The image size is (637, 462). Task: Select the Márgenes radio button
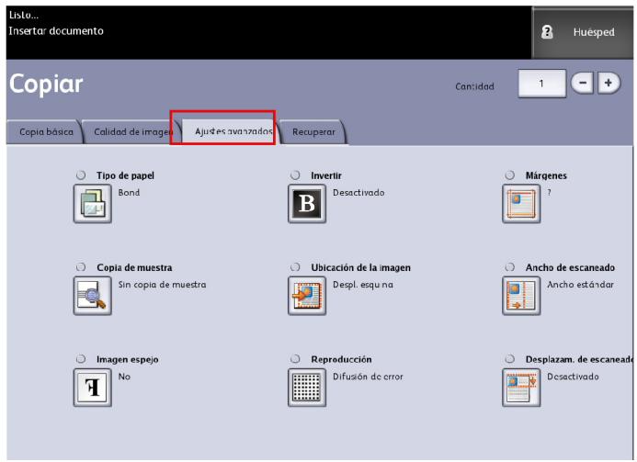[x=510, y=175]
